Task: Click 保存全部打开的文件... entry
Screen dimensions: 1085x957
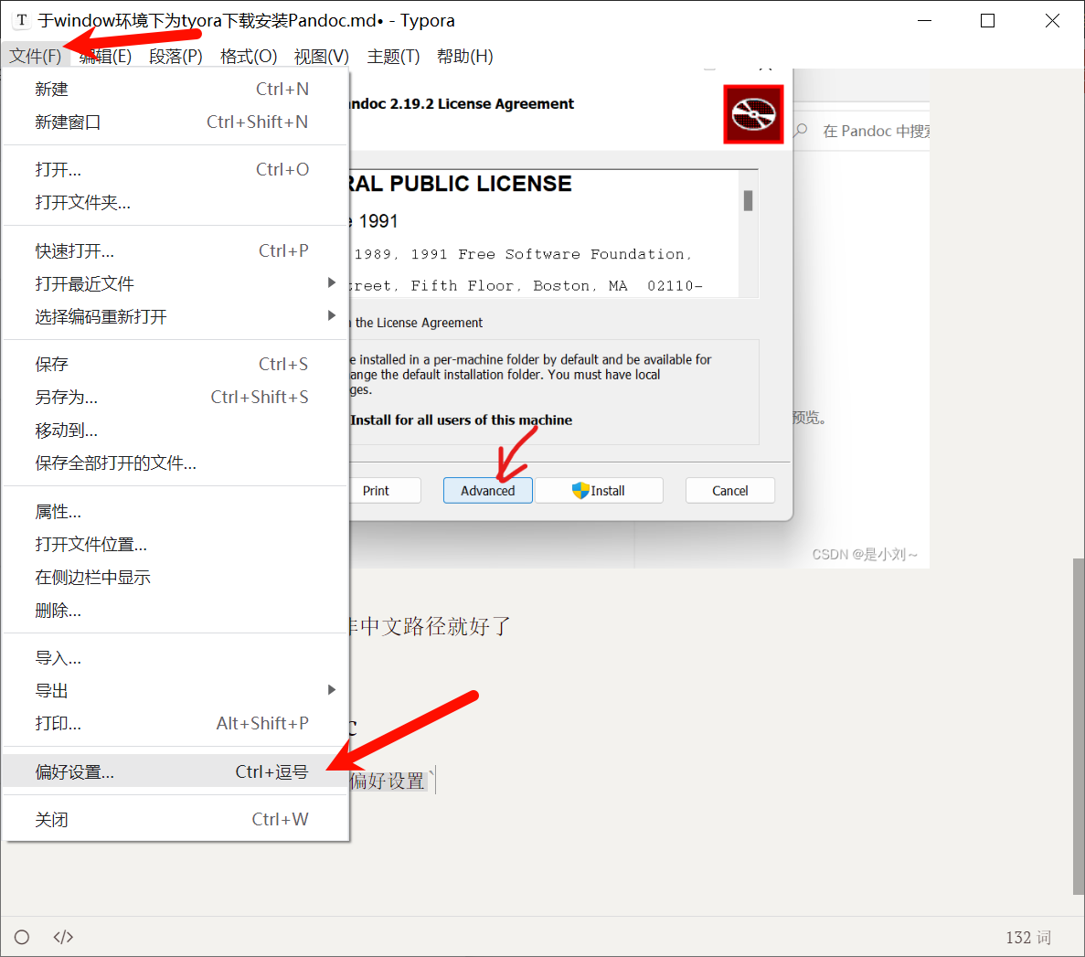Action: pos(176,463)
